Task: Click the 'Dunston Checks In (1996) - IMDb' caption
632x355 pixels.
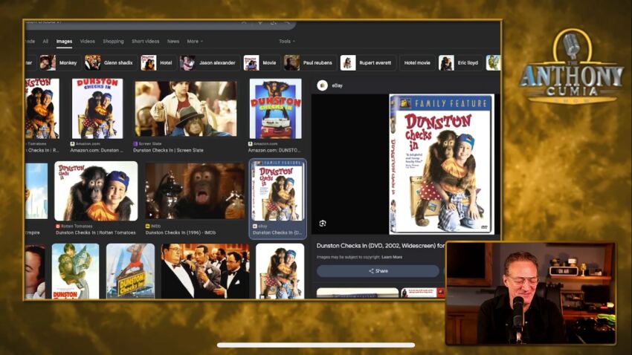Action: (181, 232)
